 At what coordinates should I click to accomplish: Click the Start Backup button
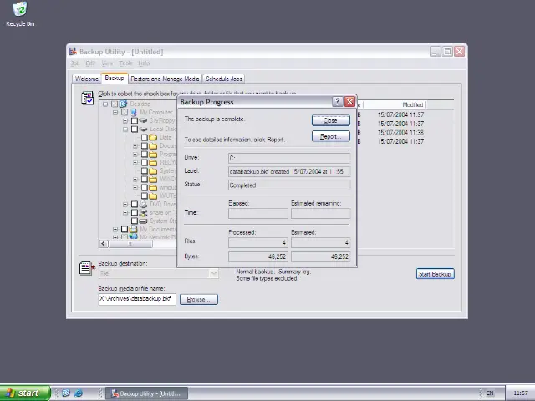click(x=435, y=274)
